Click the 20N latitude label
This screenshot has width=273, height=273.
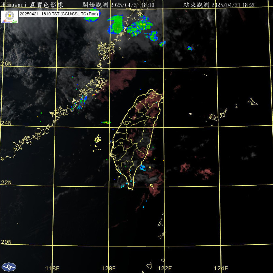click(6, 242)
